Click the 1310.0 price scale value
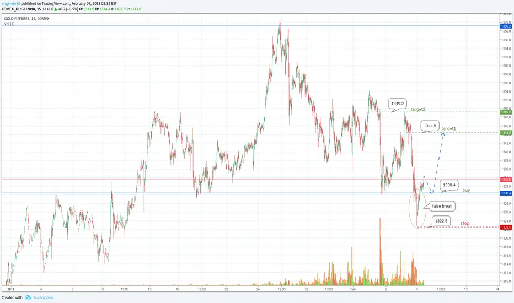 point(506,282)
